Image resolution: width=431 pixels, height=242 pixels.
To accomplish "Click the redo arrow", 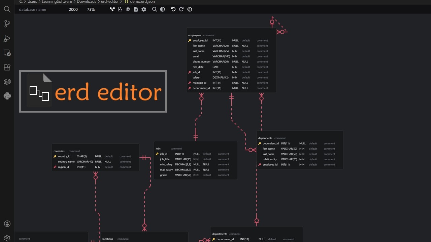I will tap(181, 9).
